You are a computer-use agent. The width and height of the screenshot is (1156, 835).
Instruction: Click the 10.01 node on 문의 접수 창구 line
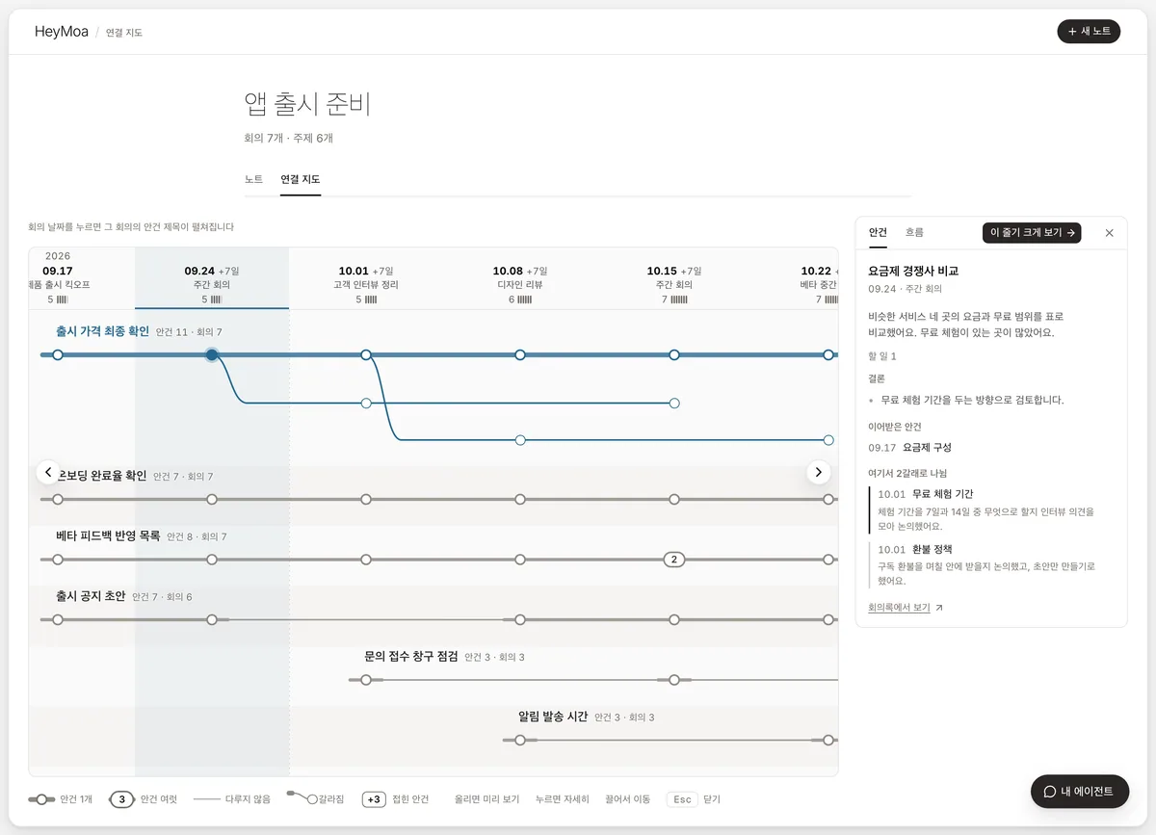(x=366, y=680)
